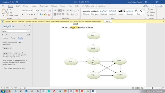Go to the References tab
The height and width of the screenshot is (93, 165).
coord(44,6)
